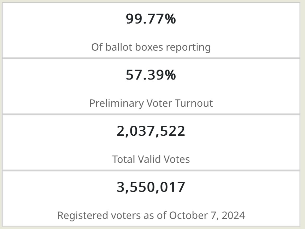Click the year '2024' in last card

[233, 216]
